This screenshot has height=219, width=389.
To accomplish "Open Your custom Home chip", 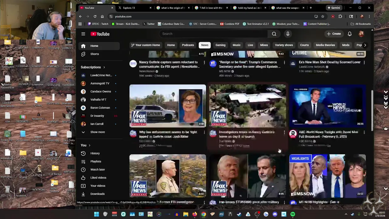I will click(145, 45).
